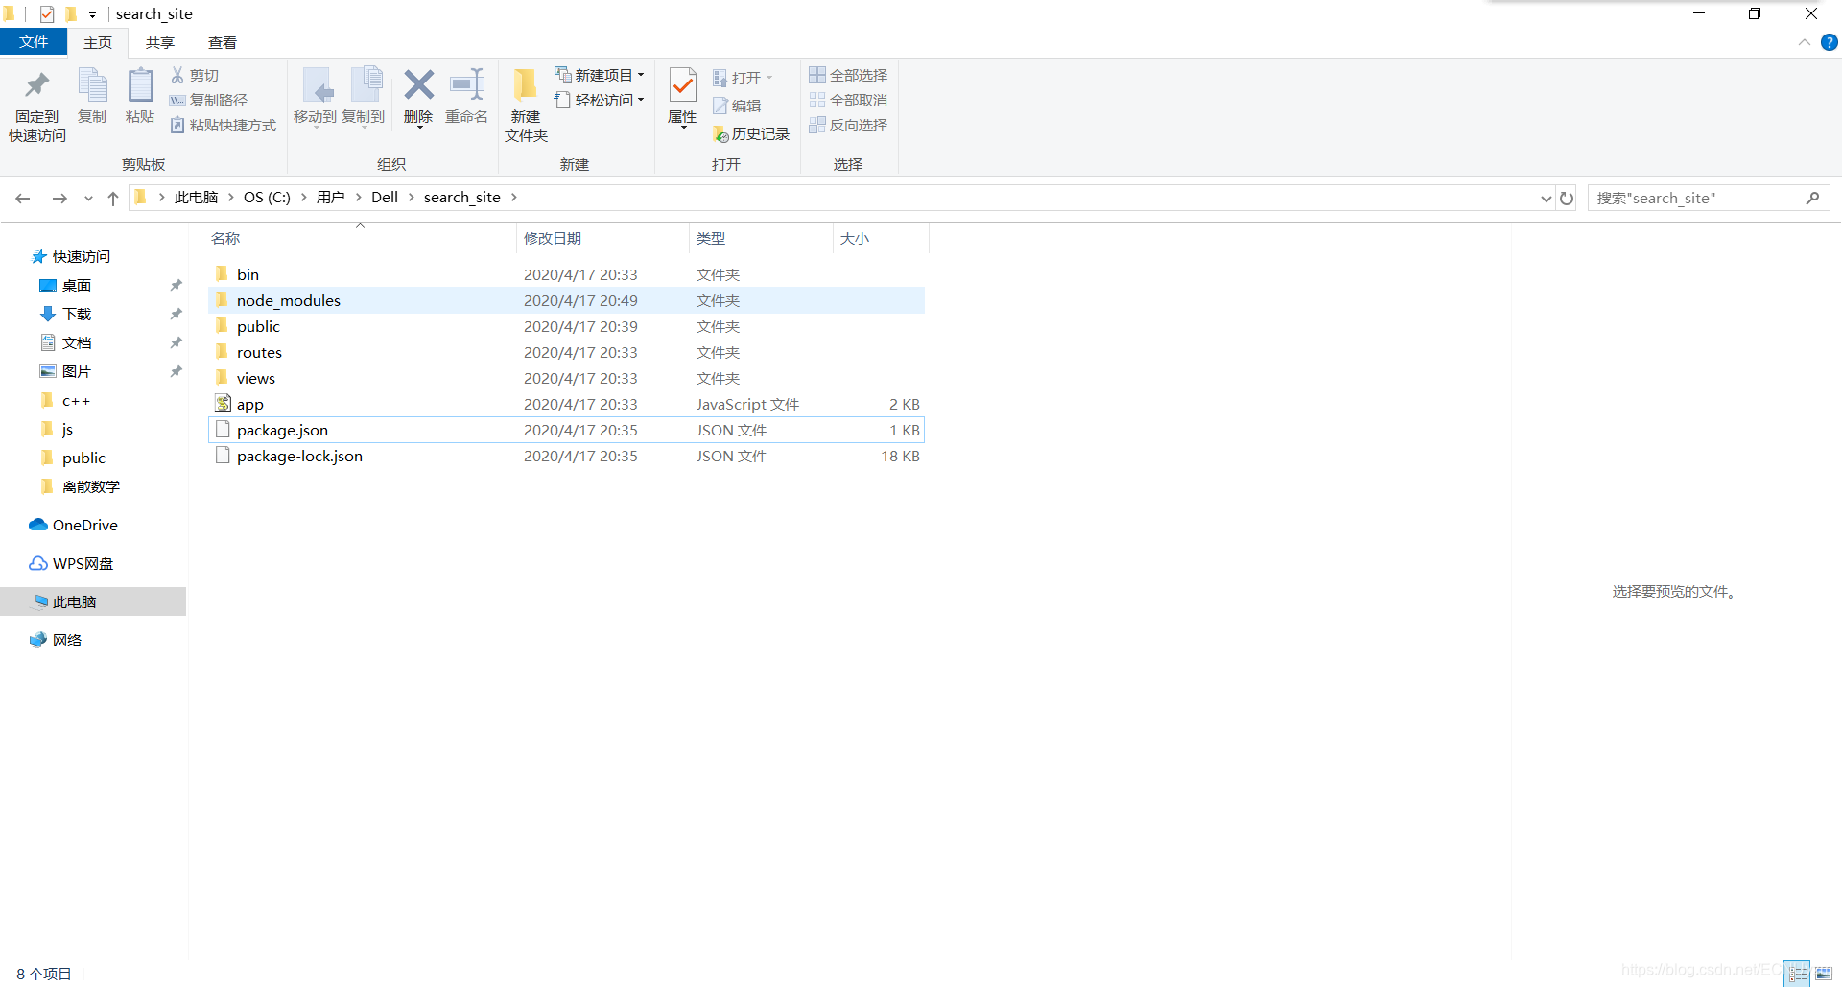
Task: Expand chevron after Dell in address bar
Action: pos(411,197)
